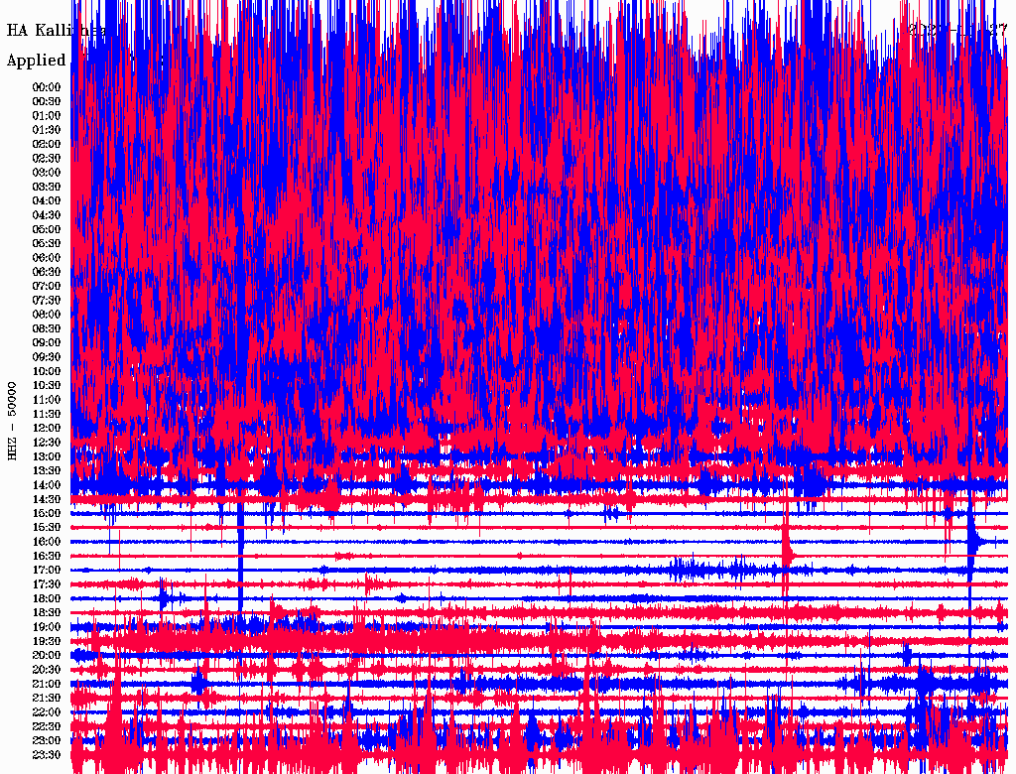Select the 11:30 trace label

point(47,414)
